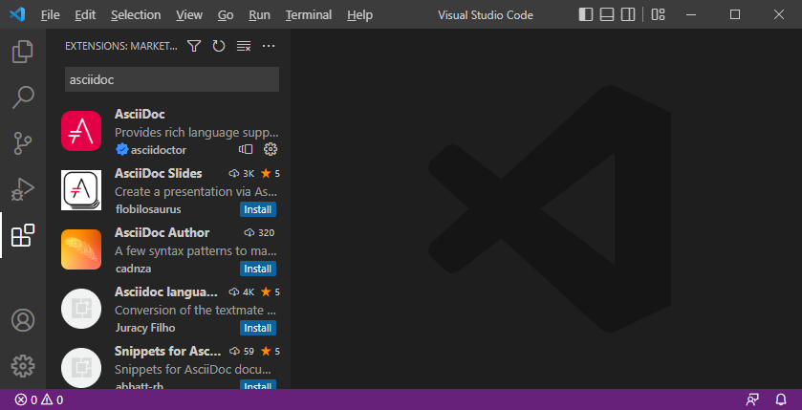This screenshot has width=802, height=410.
Task: Install the AsciiDoc Author extension
Action: coord(258,269)
